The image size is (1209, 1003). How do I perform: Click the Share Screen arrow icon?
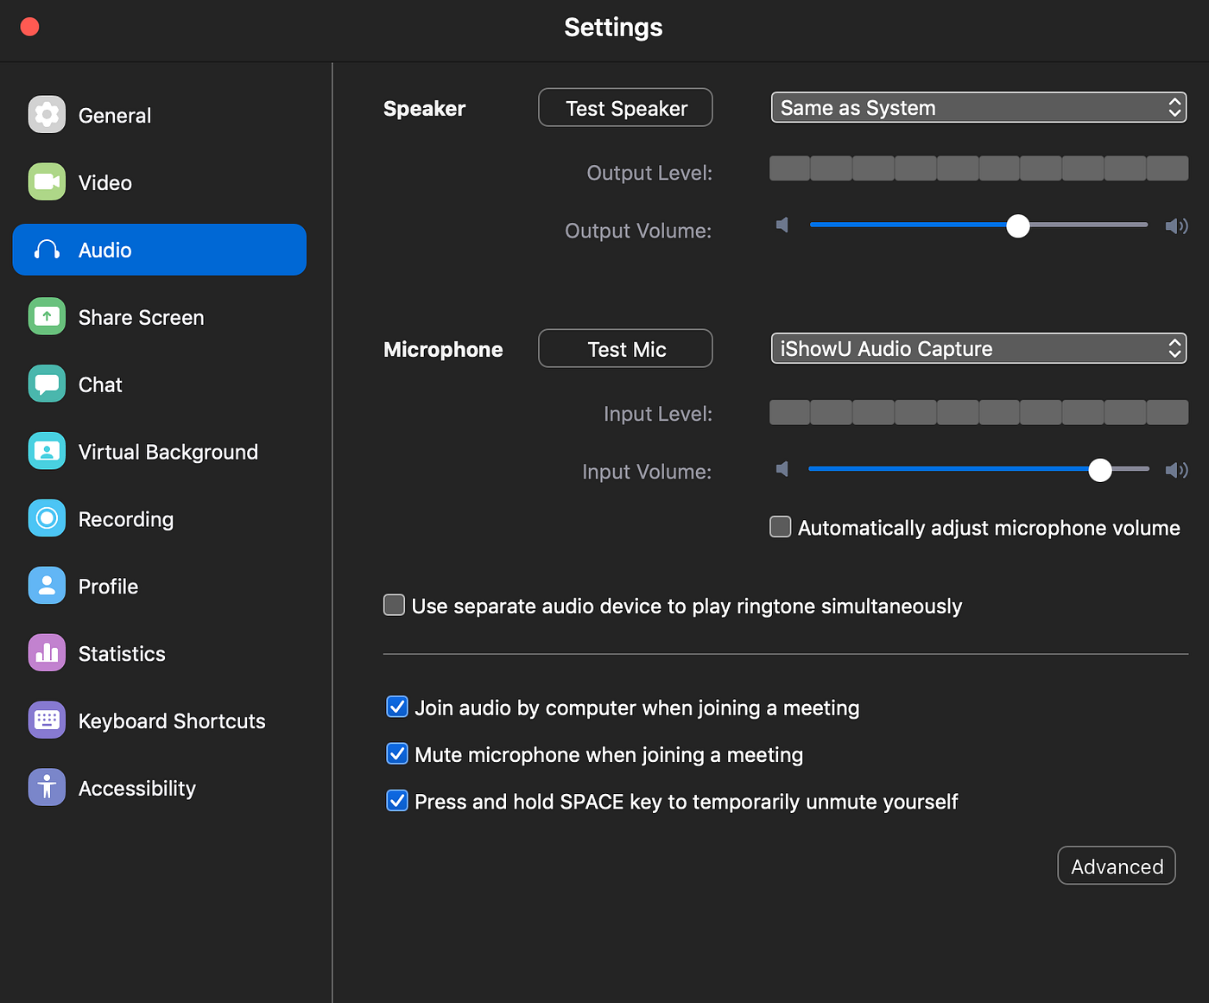[47, 317]
